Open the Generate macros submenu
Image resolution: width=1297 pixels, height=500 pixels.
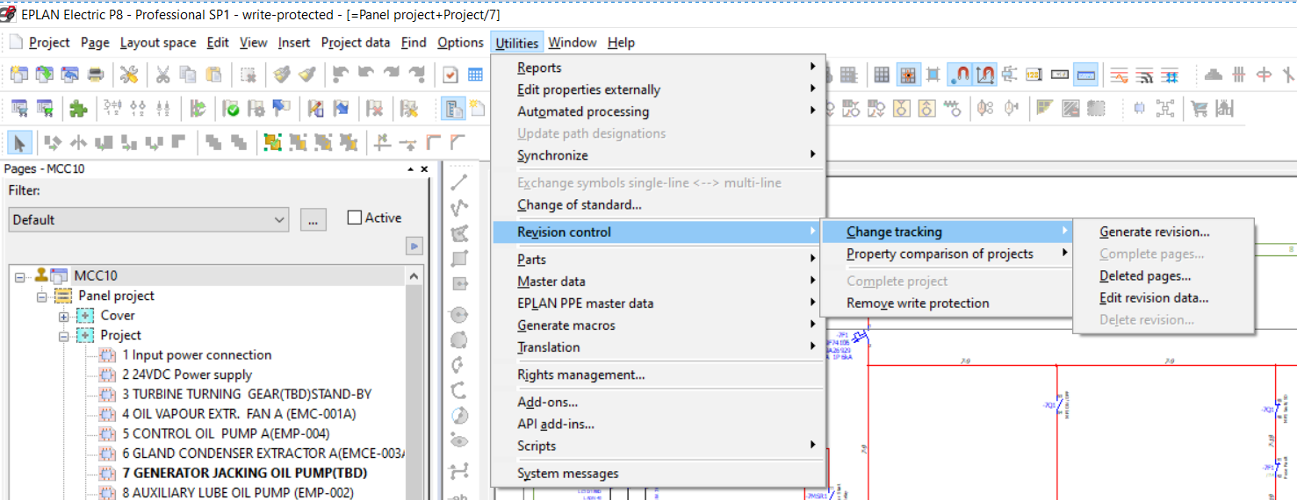click(x=659, y=325)
